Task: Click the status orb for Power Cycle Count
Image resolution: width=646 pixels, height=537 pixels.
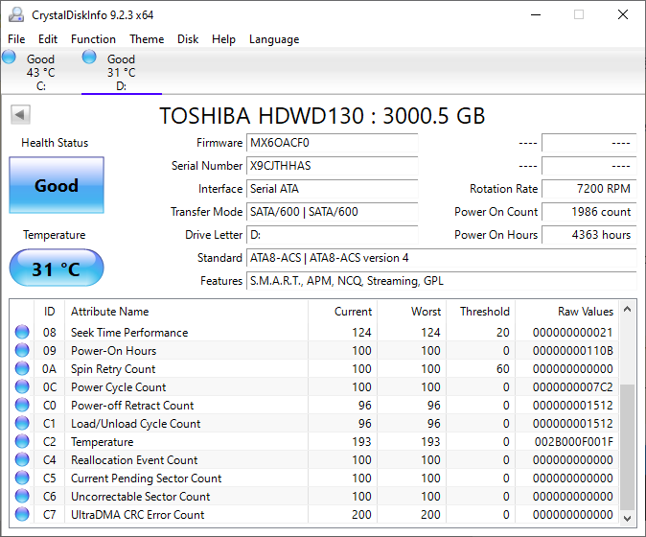Action: tap(22, 387)
